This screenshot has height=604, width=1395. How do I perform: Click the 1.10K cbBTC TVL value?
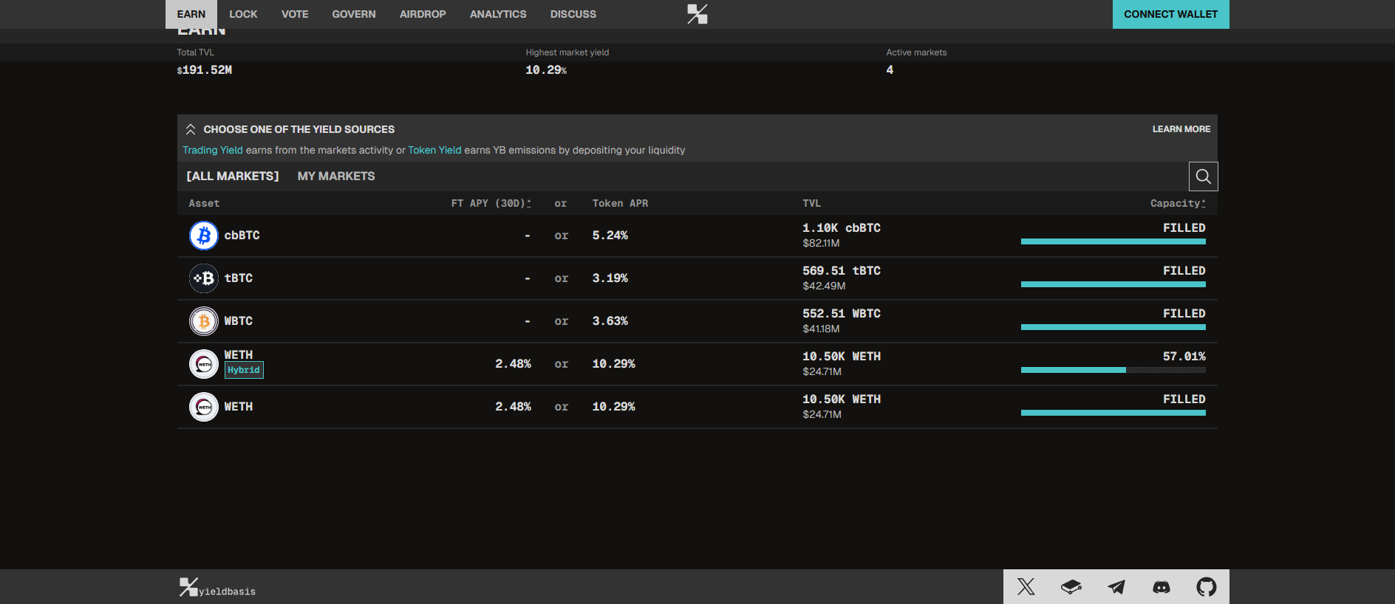tap(842, 228)
